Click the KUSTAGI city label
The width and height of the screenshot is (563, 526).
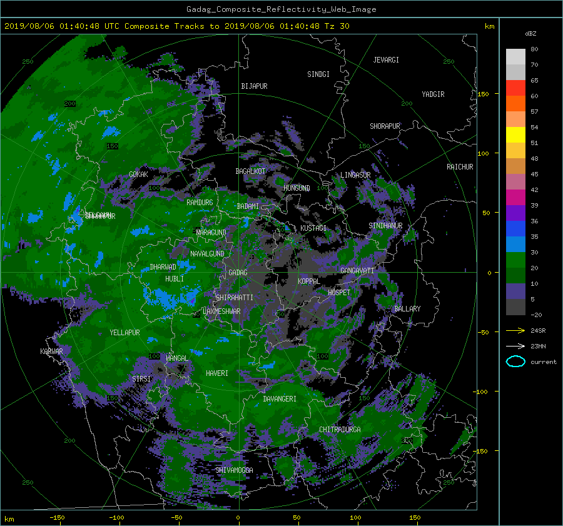(x=313, y=228)
